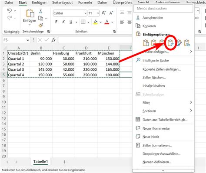Click the Menüs durchsuchen search field
Viewport: 206px width, 173px height.
pyautogui.click(x=163, y=8)
